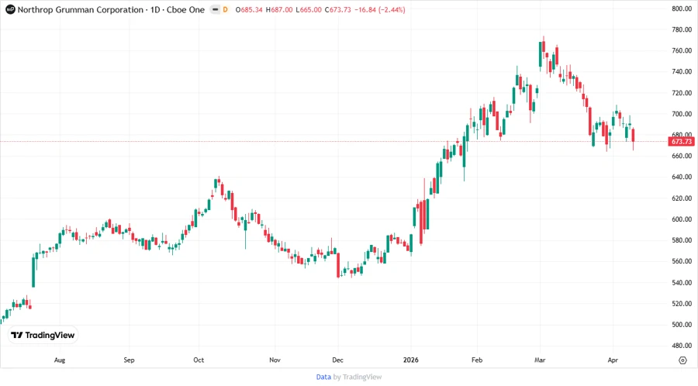Click the 760.00 price axis label
This screenshot has height=386, width=698.
[682, 50]
